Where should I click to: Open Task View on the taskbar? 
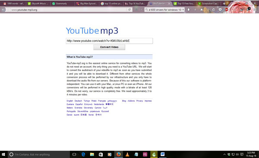(74, 155)
